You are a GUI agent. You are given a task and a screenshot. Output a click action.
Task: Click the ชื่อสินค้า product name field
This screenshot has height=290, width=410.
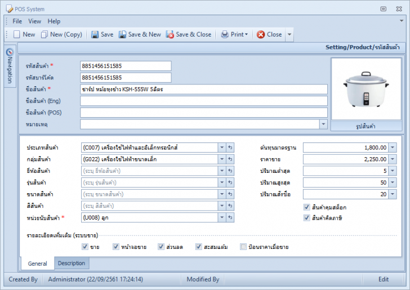[204, 89]
